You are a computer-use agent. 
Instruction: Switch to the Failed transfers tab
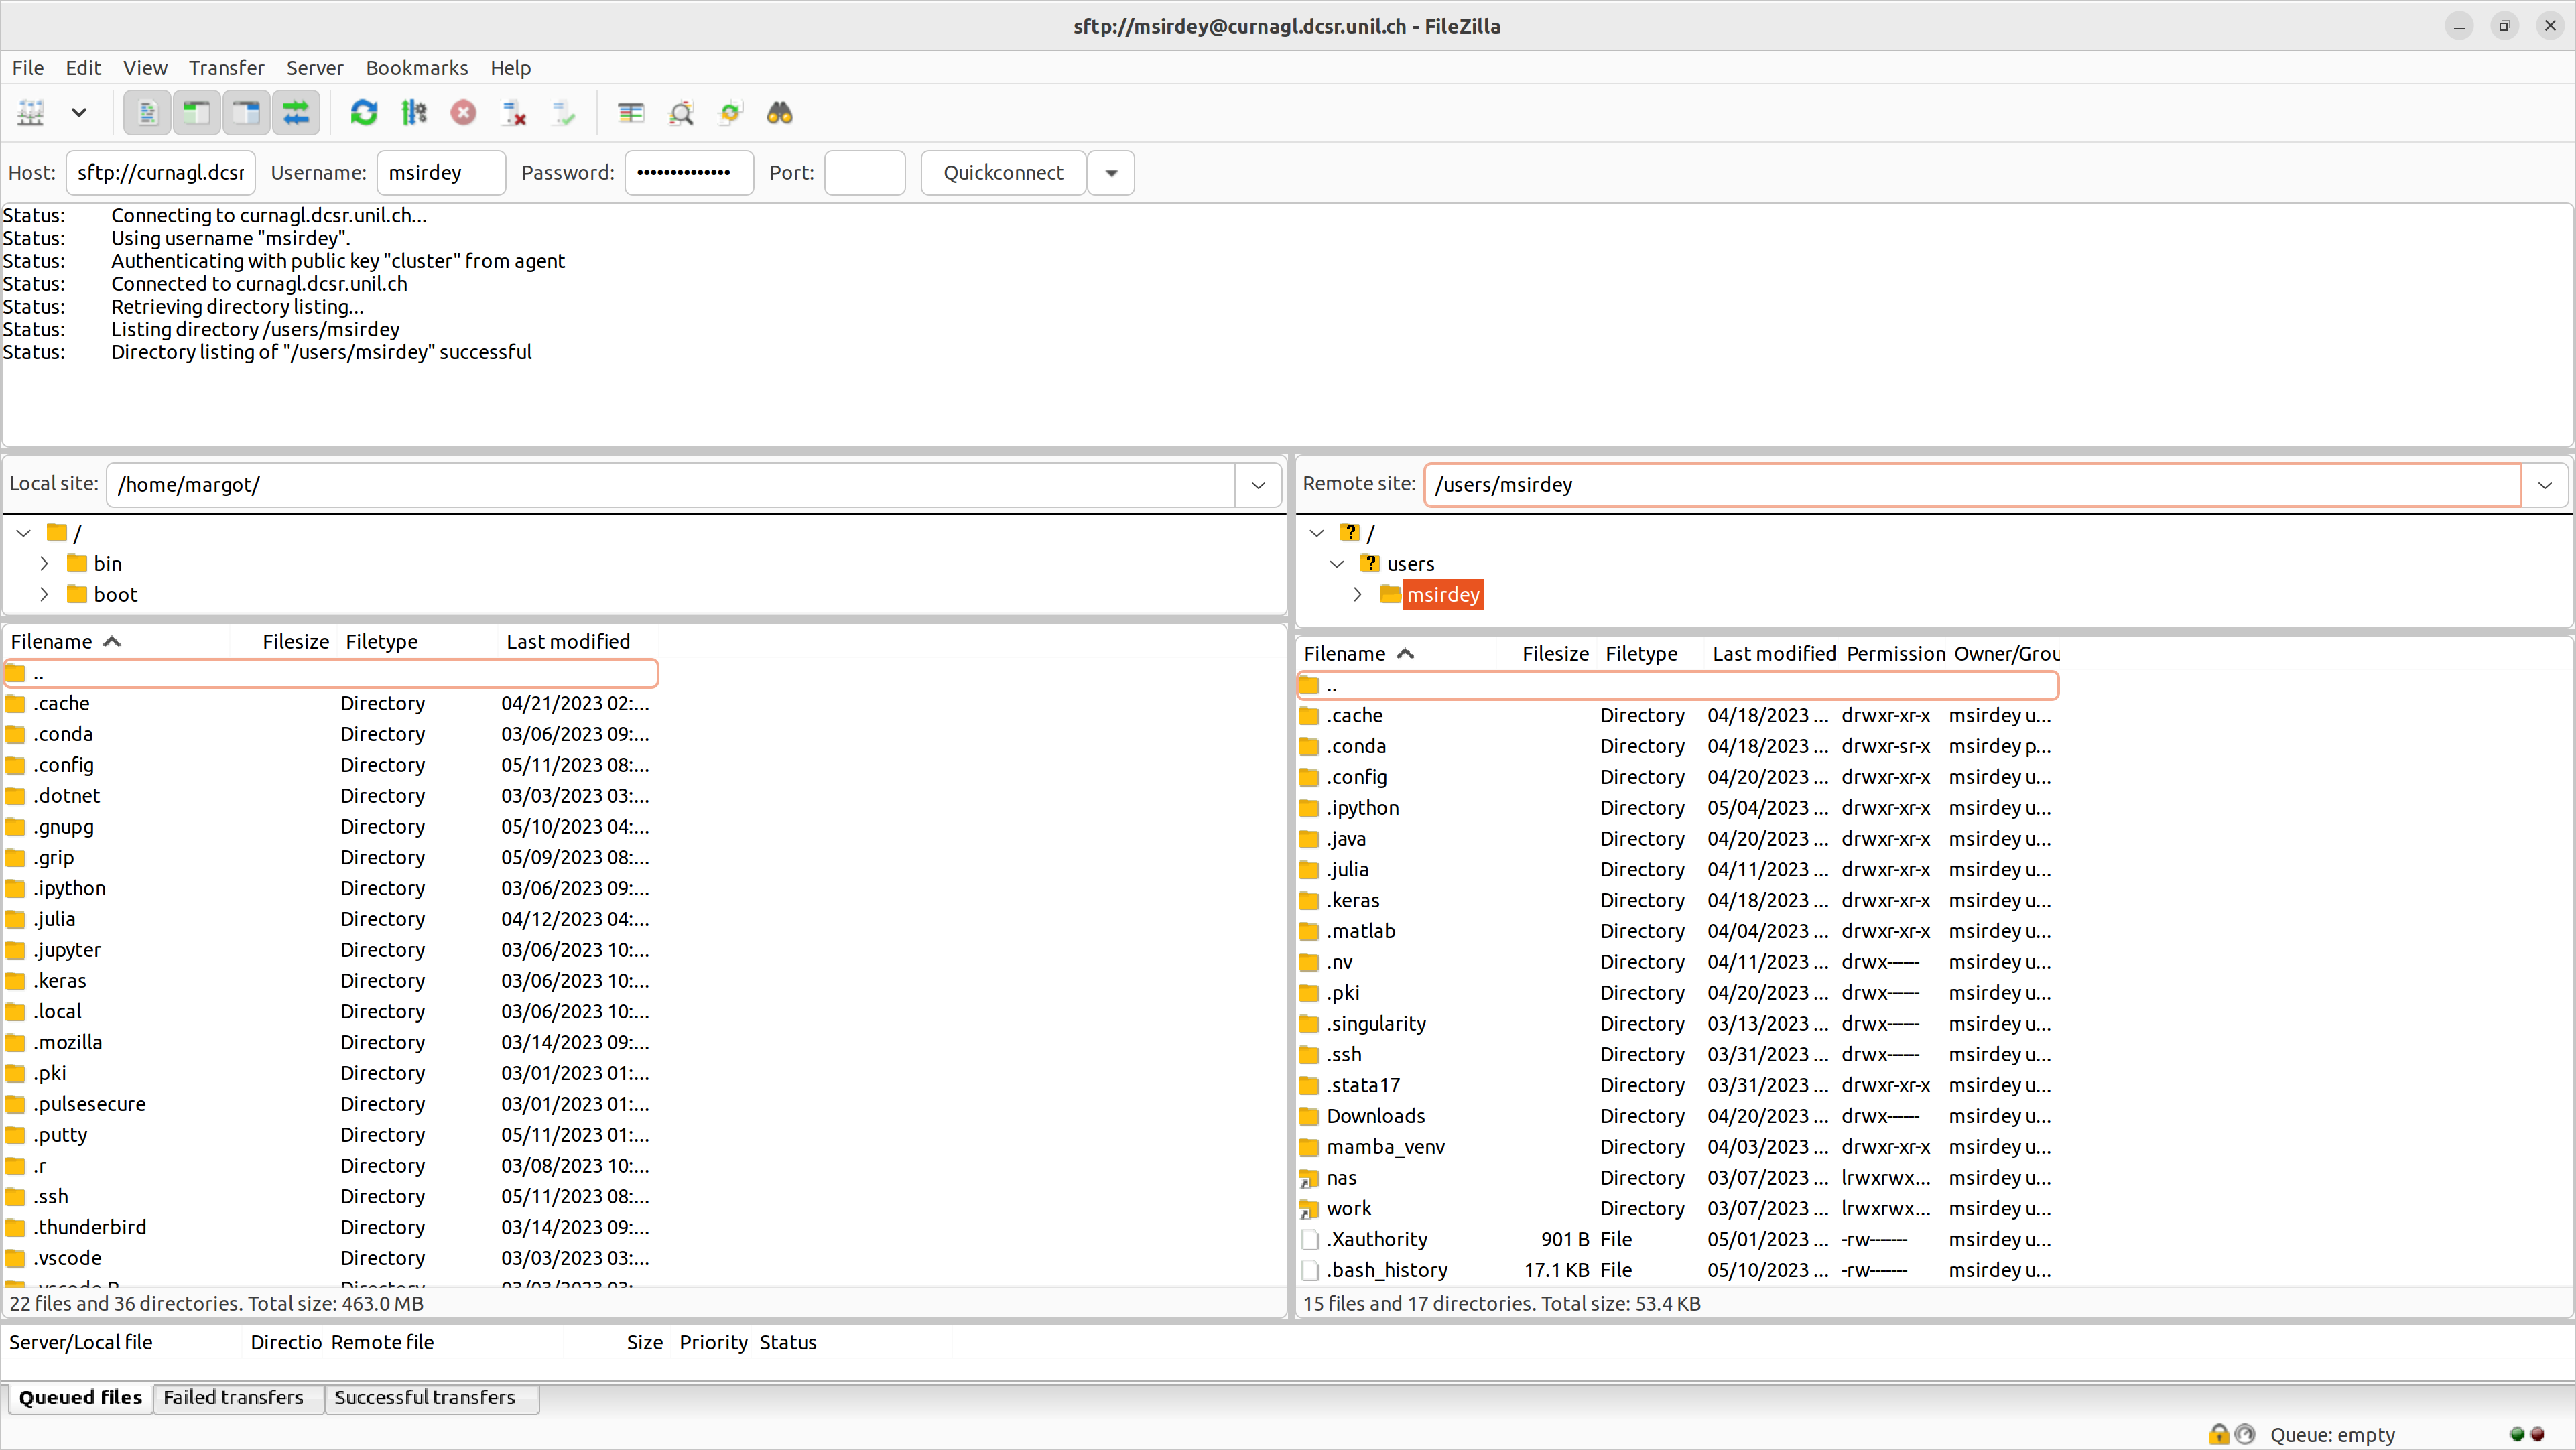233,1398
